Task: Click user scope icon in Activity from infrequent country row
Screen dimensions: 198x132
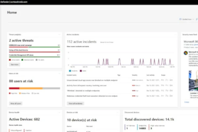Action: pos(167,85)
